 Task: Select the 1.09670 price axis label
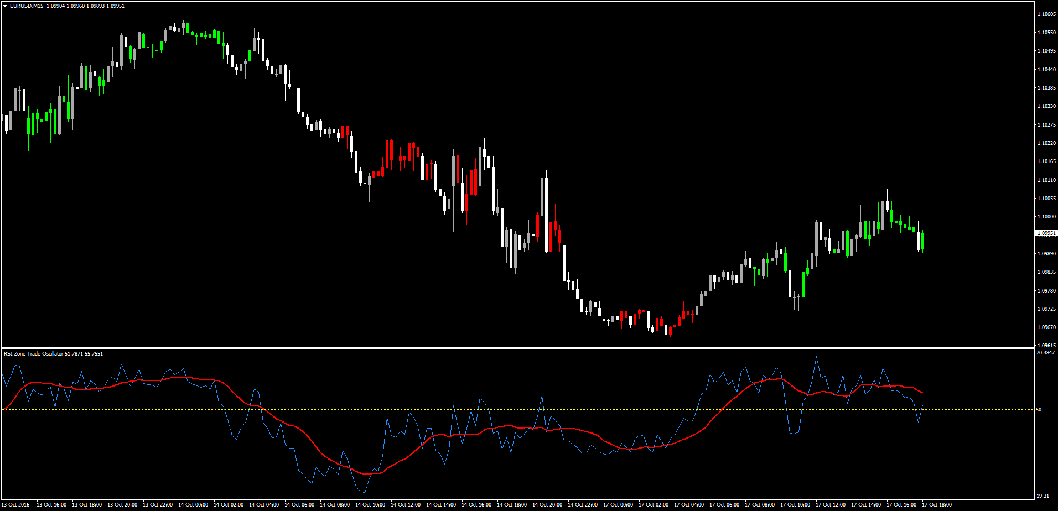tap(1047, 327)
